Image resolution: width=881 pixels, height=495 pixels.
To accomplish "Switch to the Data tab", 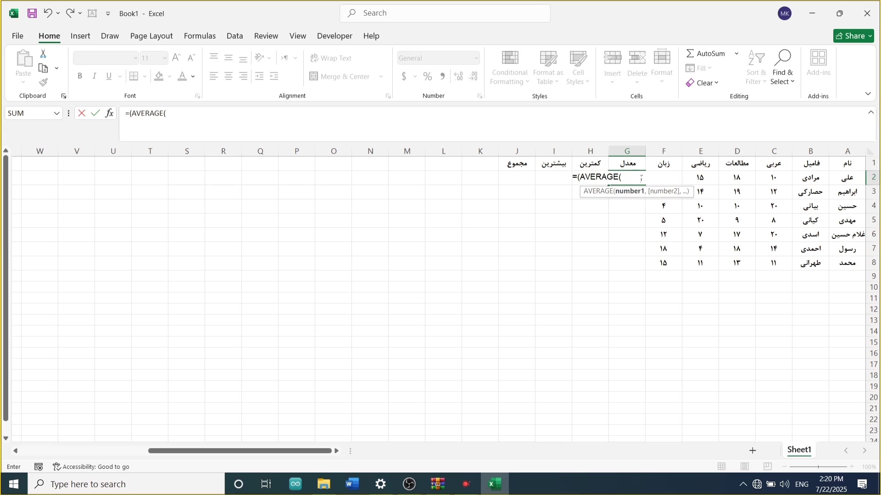I will pyautogui.click(x=234, y=36).
